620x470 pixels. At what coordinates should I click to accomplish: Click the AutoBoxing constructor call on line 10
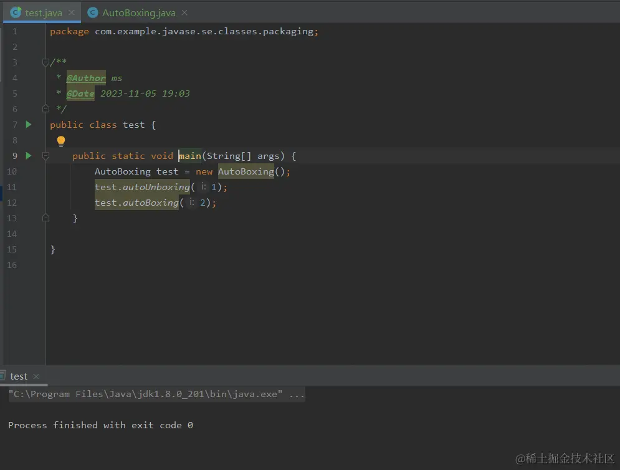[246, 171]
